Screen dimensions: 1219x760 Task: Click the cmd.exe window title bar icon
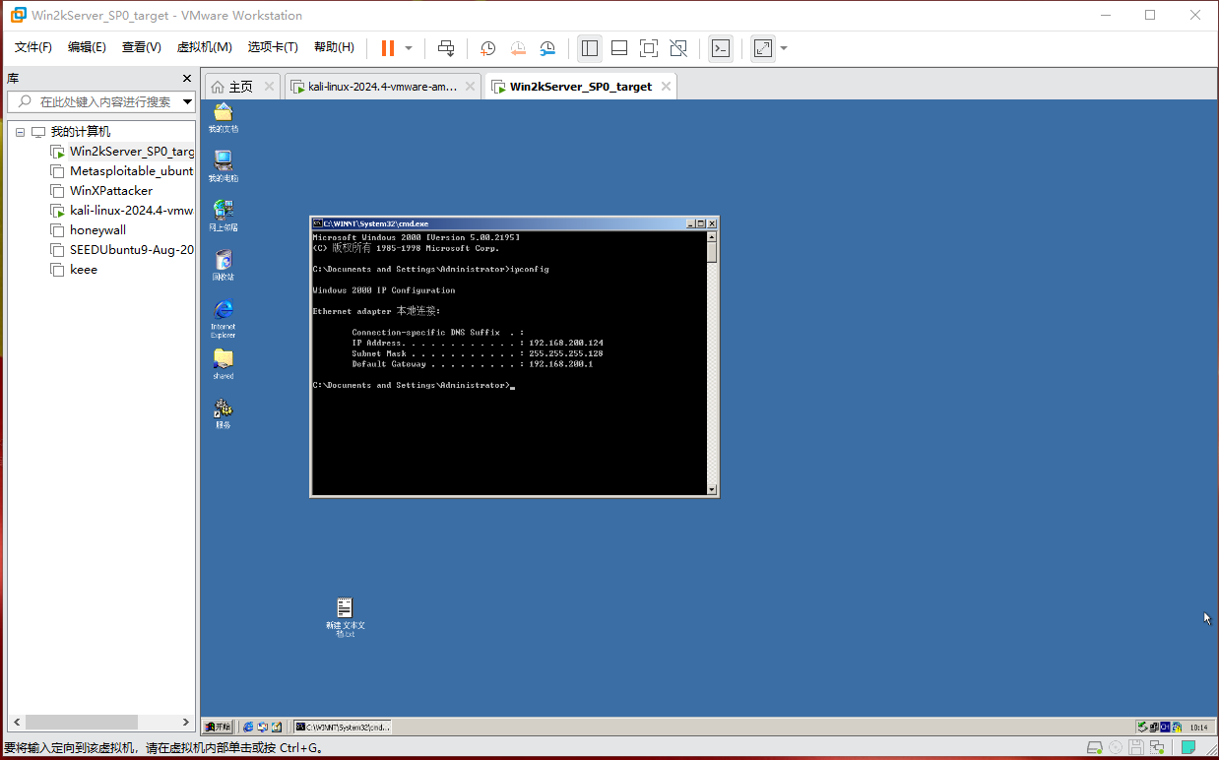tap(318, 223)
